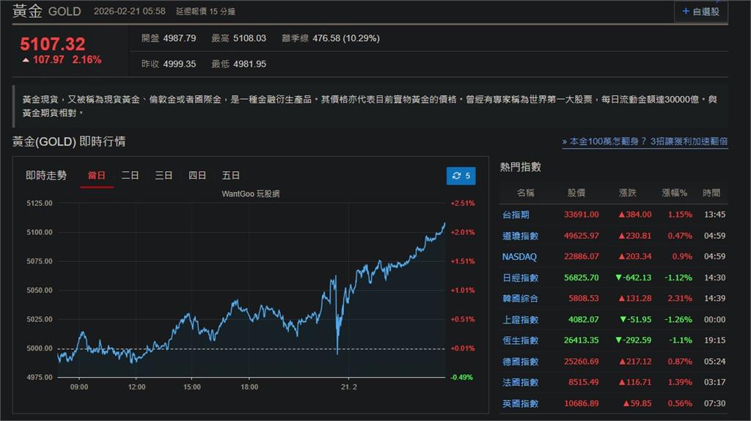This screenshot has width=751, height=421.
Task: Switch to the 四日 tab
Action: [197, 176]
